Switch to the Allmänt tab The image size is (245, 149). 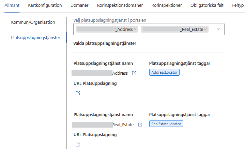pyautogui.click(x=12, y=5)
